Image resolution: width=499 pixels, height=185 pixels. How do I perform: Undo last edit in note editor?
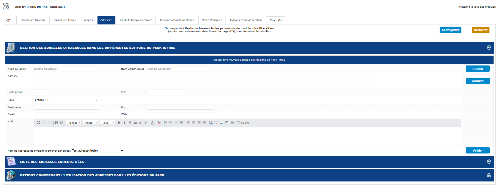(45, 123)
